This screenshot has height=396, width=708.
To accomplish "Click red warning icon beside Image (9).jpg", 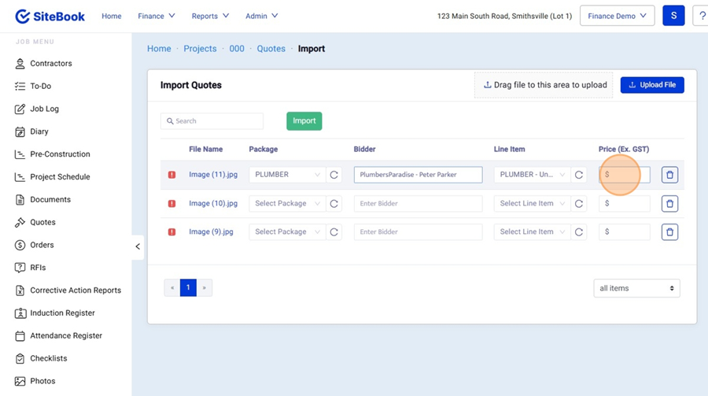I will point(171,232).
